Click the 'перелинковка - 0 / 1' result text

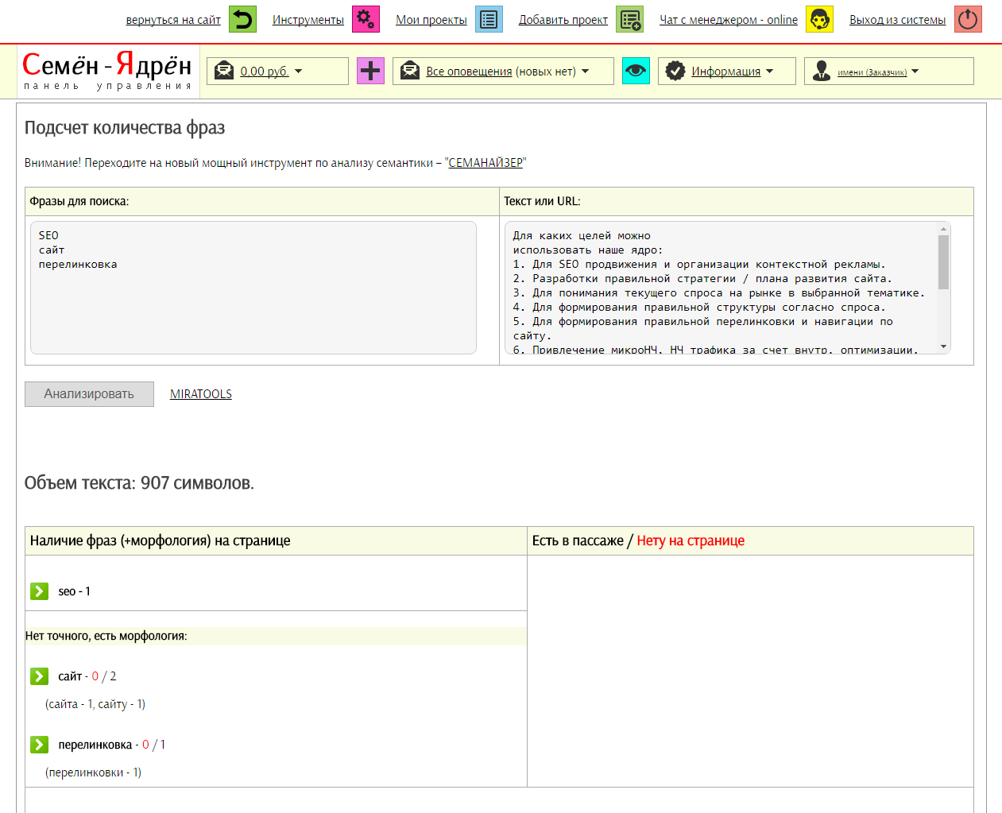click(112, 745)
